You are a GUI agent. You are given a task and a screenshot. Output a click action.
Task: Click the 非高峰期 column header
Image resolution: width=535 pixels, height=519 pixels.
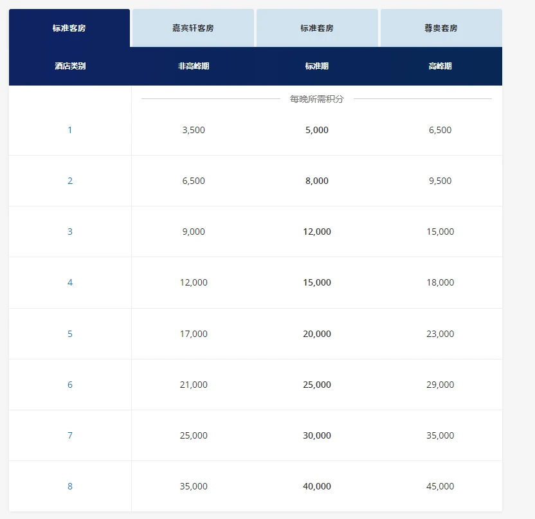pos(194,66)
